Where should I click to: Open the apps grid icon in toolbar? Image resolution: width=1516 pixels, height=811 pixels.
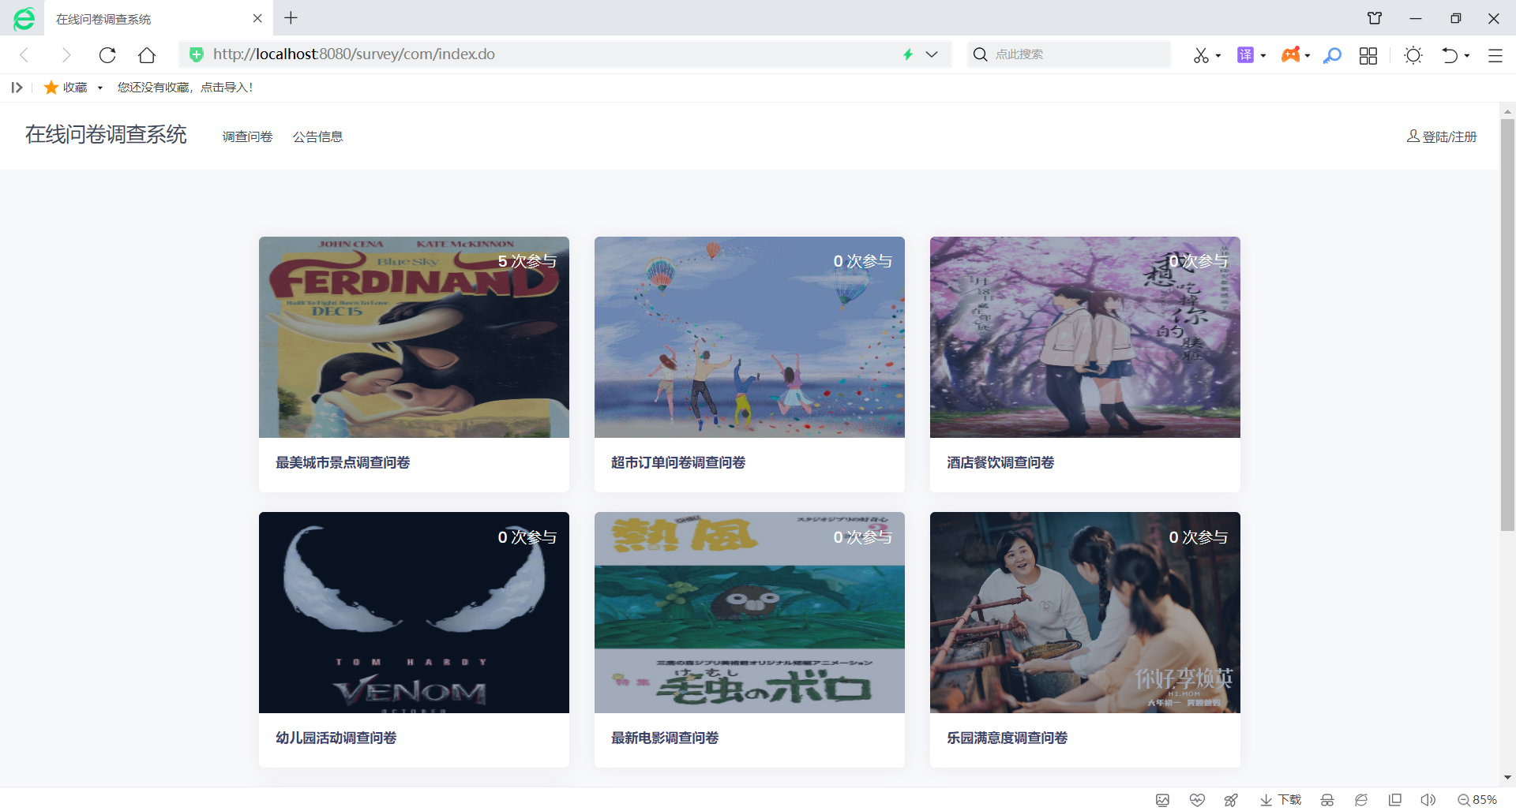coord(1368,55)
